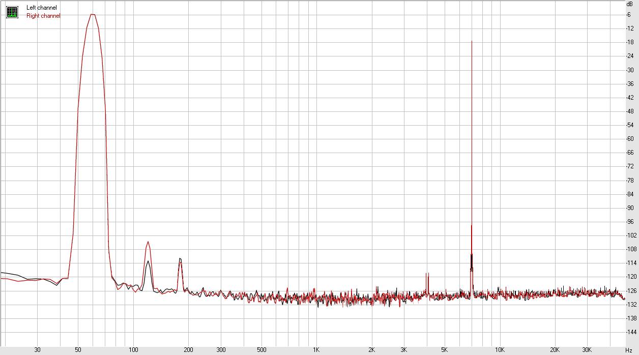
Task: Click the "20K" frequency axis label
Action: tap(555, 350)
